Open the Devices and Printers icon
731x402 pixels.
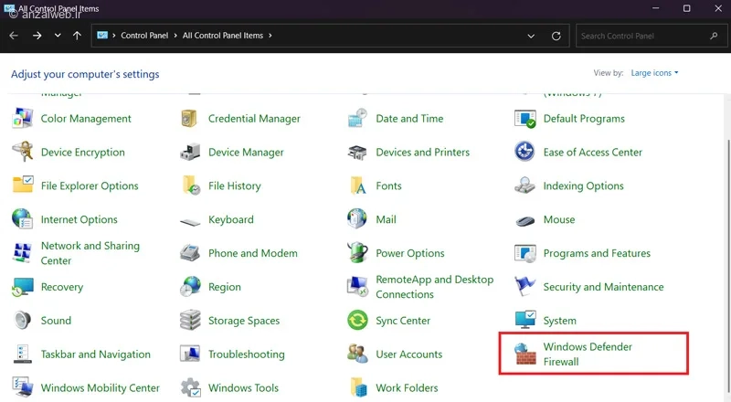tap(357, 152)
